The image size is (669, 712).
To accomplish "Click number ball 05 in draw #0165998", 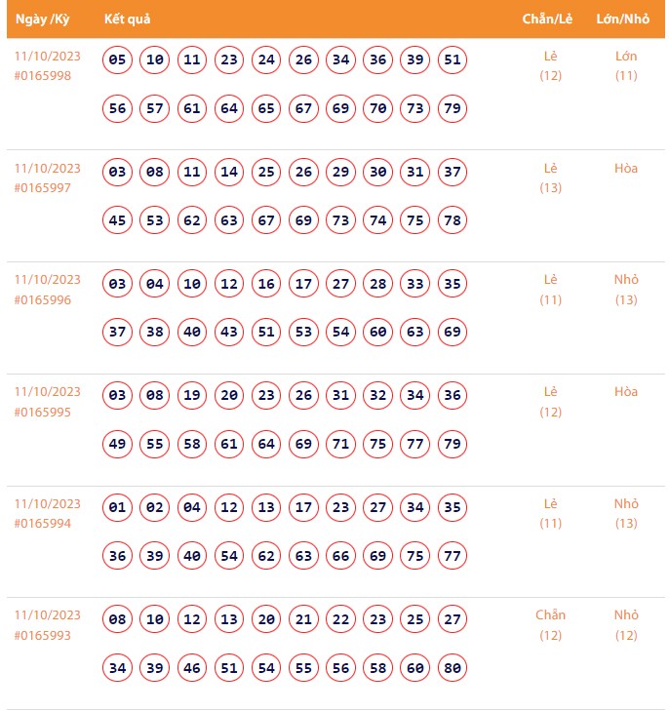I will click(x=118, y=60).
